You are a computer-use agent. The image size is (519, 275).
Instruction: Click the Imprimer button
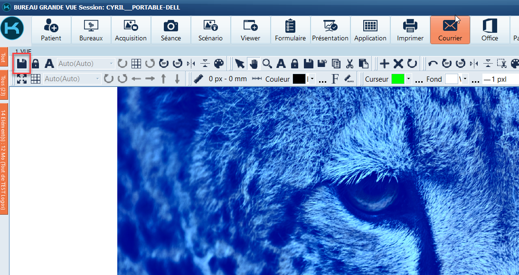pos(410,30)
